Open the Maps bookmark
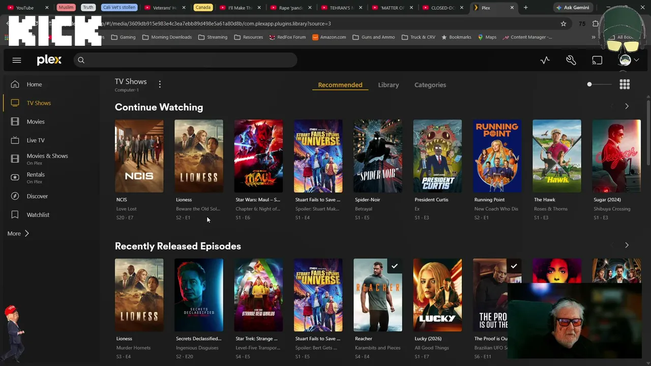The width and height of the screenshot is (651, 366). 487,37
